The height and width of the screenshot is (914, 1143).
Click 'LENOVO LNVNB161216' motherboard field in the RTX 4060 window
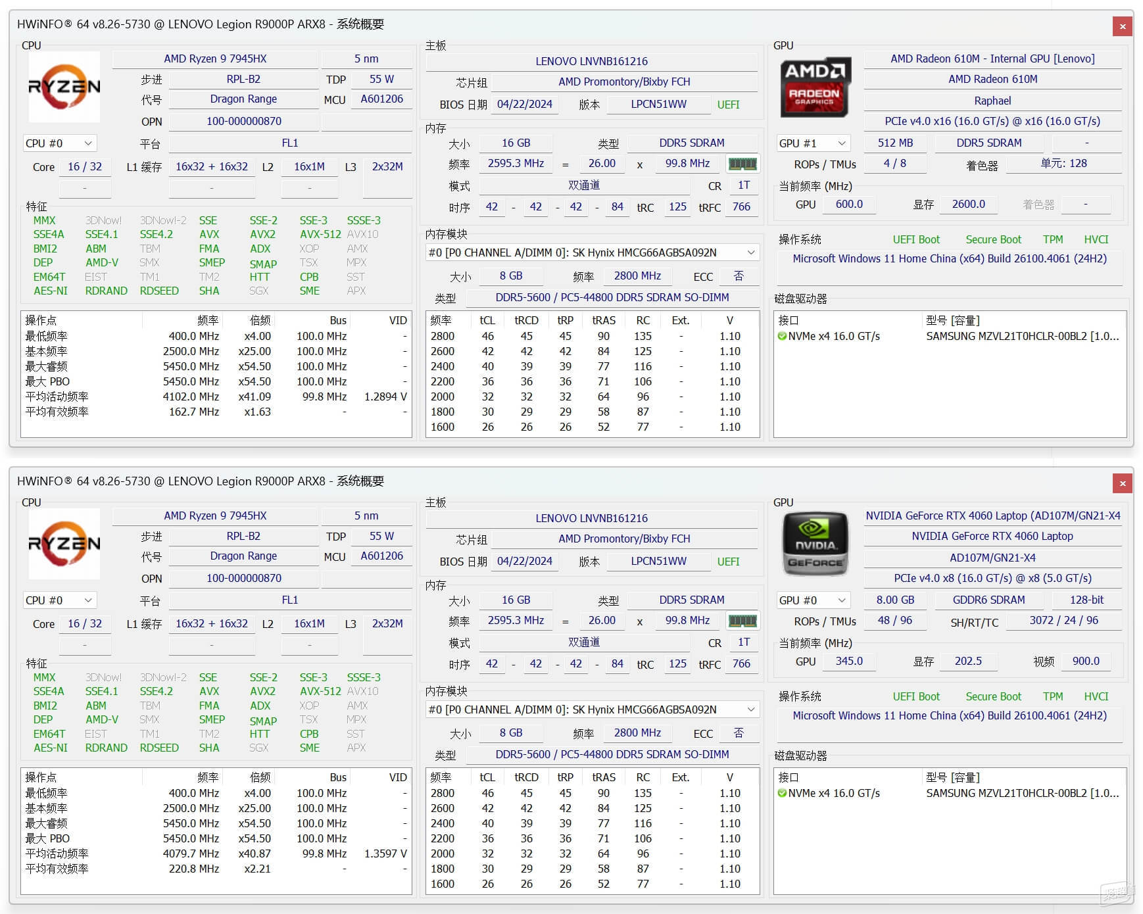[x=591, y=518]
